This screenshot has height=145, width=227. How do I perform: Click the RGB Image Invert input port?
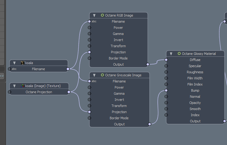89,40
